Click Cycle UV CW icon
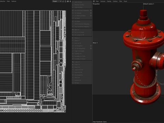 pyautogui.click(x=73, y=72)
